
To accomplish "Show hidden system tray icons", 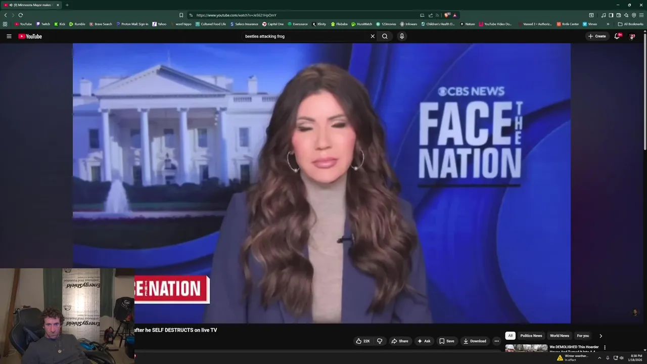I will (x=599, y=358).
